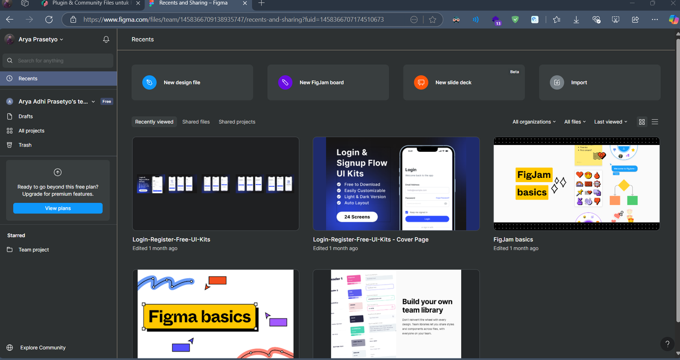Click the Free plan badge
This screenshot has height=360, width=680.
coord(107,101)
